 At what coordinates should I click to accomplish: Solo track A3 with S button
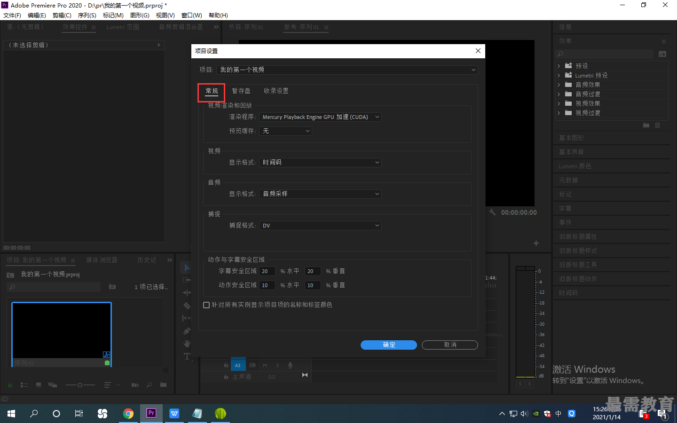pyautogui.click(x=277, y=365)
